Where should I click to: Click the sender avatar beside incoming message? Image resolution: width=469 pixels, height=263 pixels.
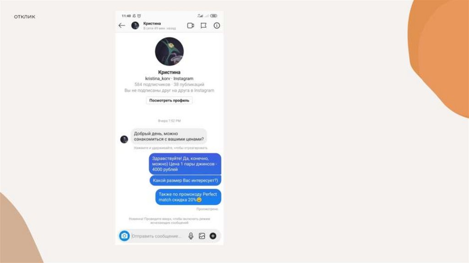click(x=124, y=139)
